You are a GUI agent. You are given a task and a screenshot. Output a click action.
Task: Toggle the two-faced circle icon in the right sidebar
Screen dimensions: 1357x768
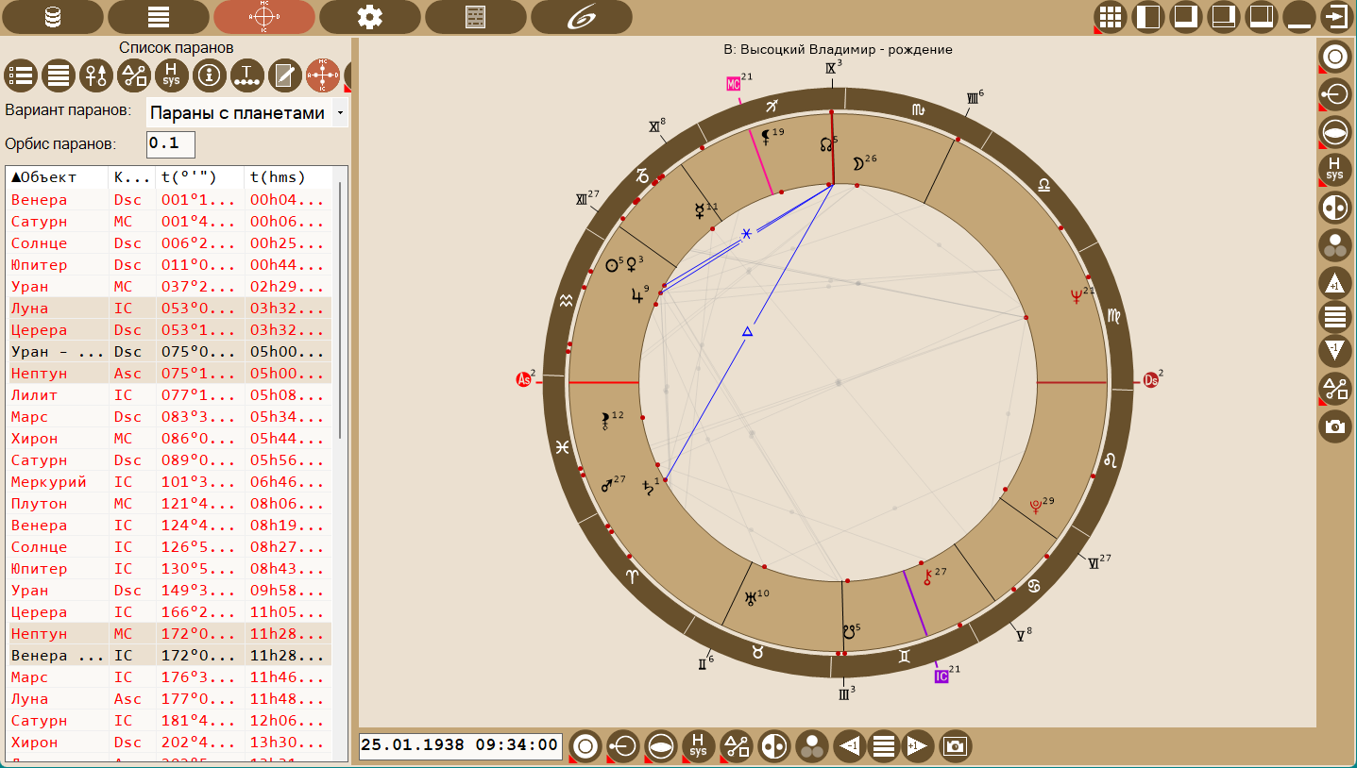tap(1334, 208)
